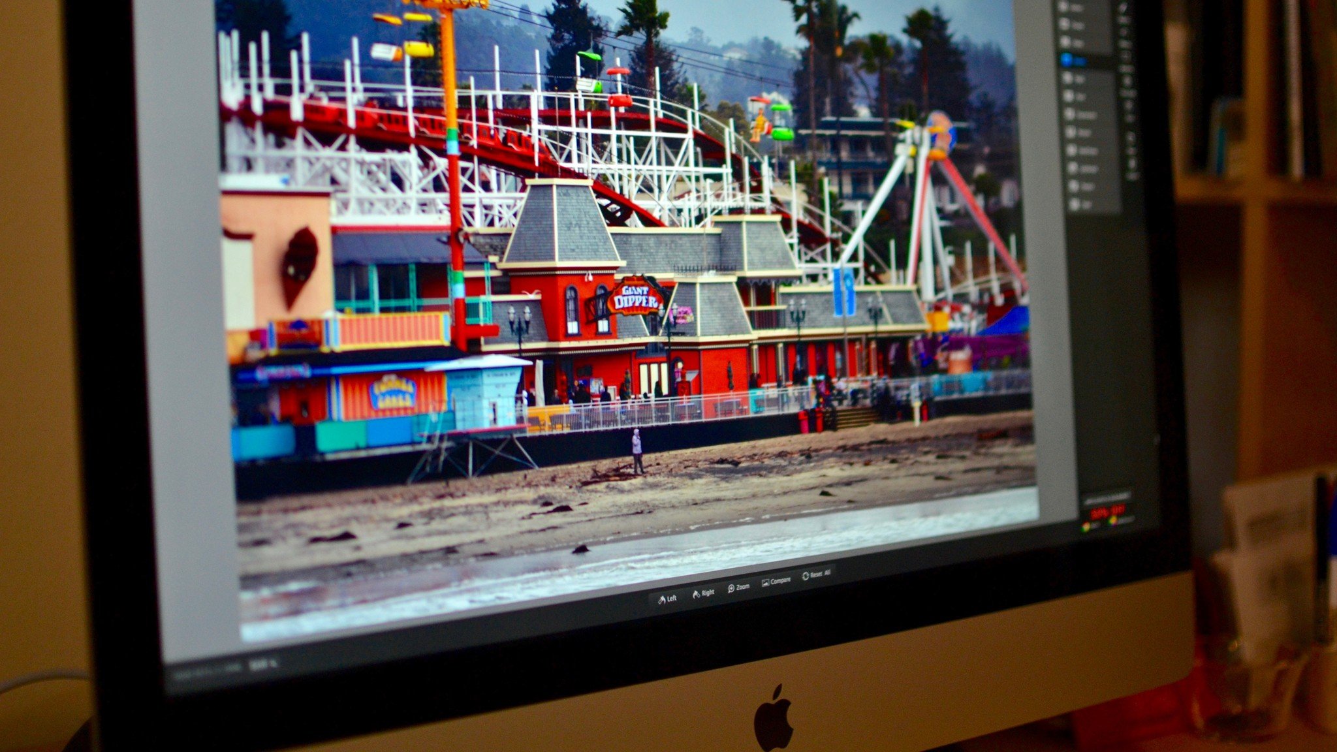Image resolution: width=1337 pixels, height=752 pixels.
Task: Click the left color-wheel icon under the red buttons
Action: tap(1085, 527)
